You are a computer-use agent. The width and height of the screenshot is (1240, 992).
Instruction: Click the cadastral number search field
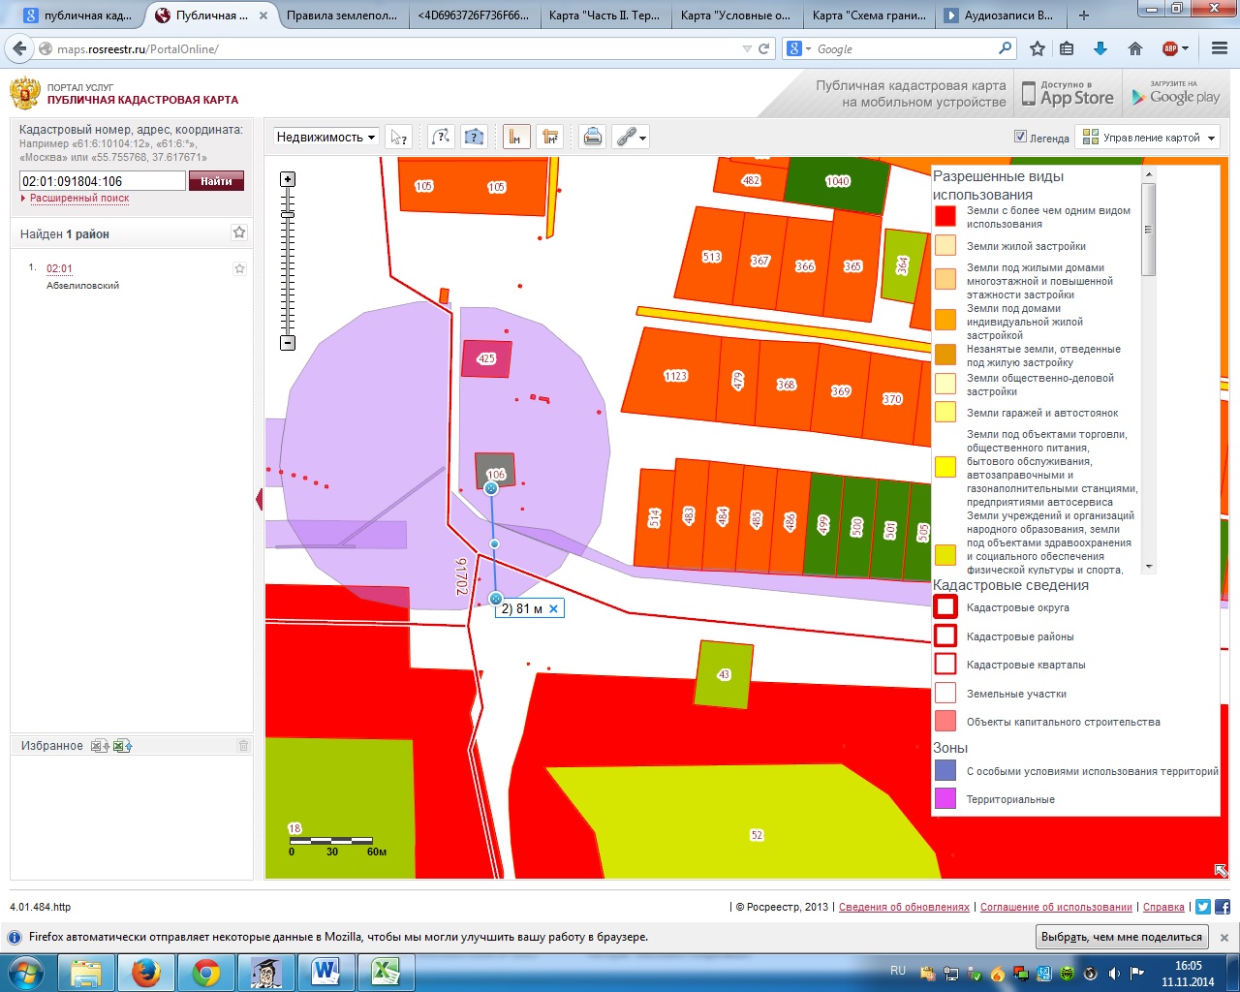[102, 181]
